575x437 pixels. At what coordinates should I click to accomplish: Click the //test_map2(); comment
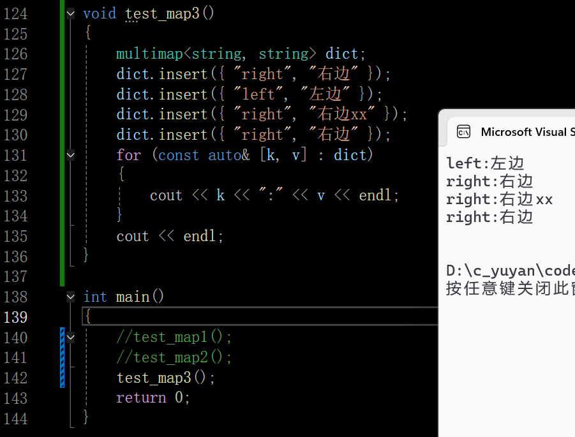point(174,357)
